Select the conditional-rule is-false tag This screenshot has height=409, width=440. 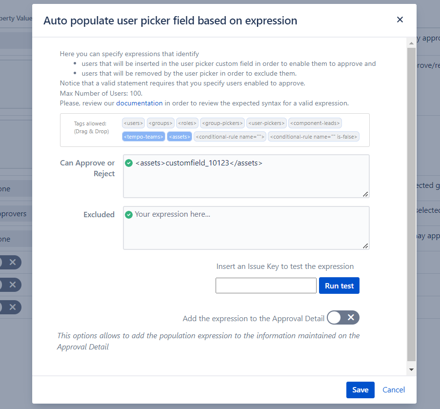click(314, 137)
